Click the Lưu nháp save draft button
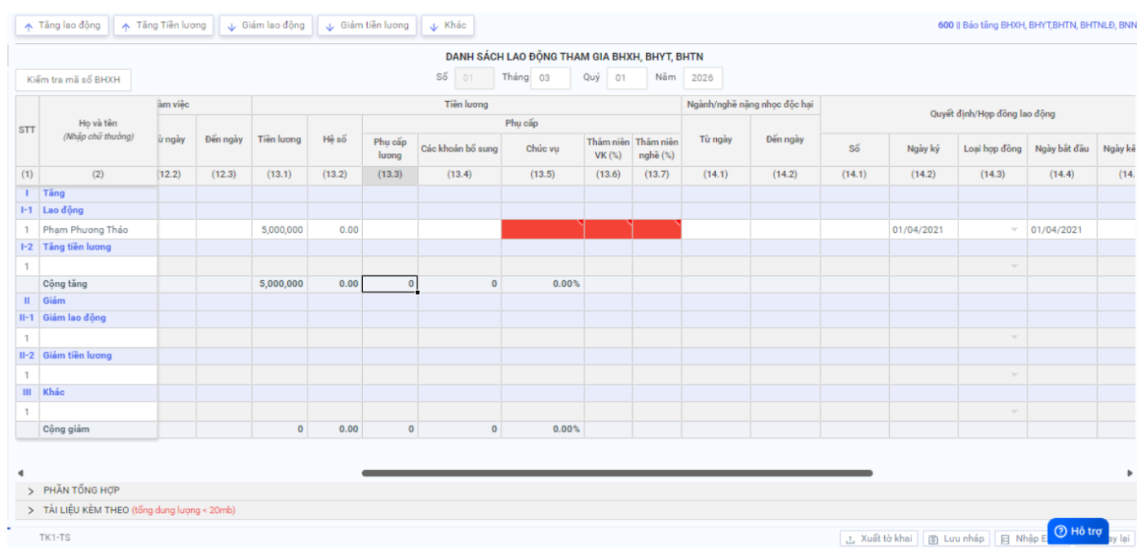Screen dimensions: 1141x554 click(957, 539)
